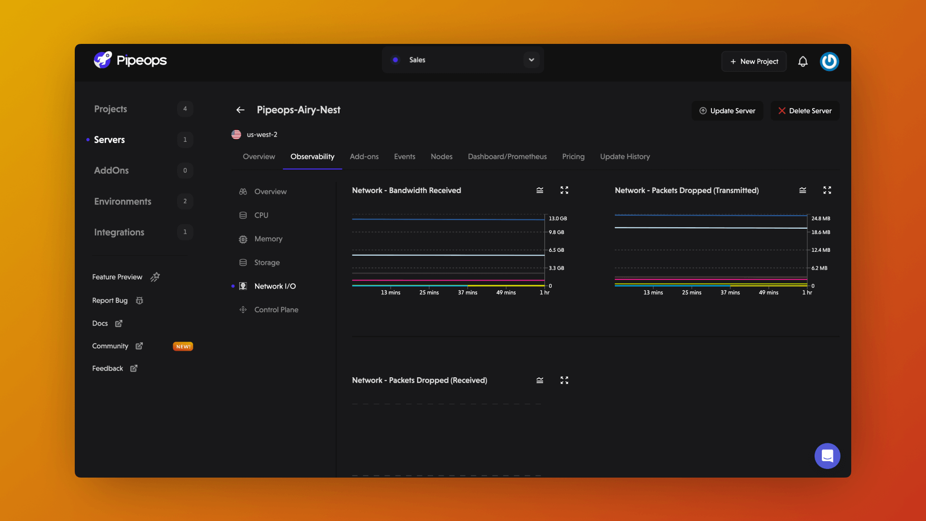Viewport: 926px width, 521px height.
Task: Click the Pipeops rocket logo
Action: [x=103, y=60]
